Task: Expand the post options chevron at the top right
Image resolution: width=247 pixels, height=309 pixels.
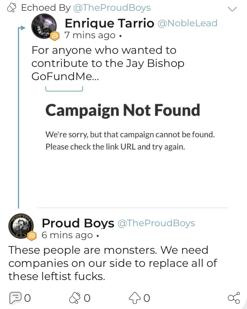Action: point(232,9)
